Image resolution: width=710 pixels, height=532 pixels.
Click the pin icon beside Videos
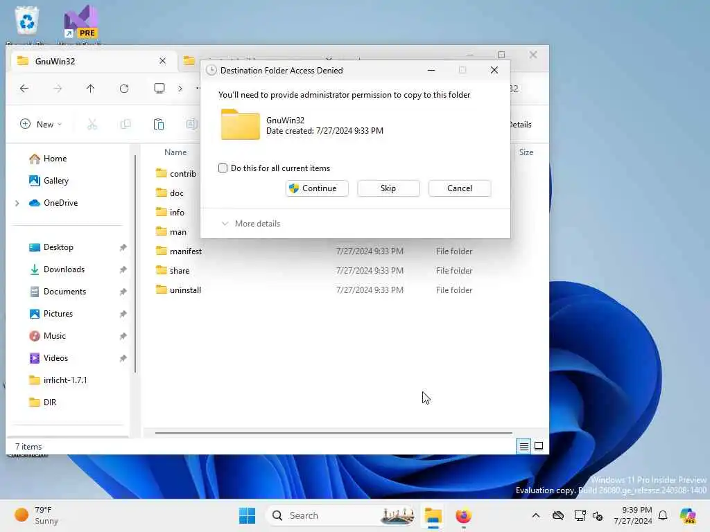coord(123,358)
